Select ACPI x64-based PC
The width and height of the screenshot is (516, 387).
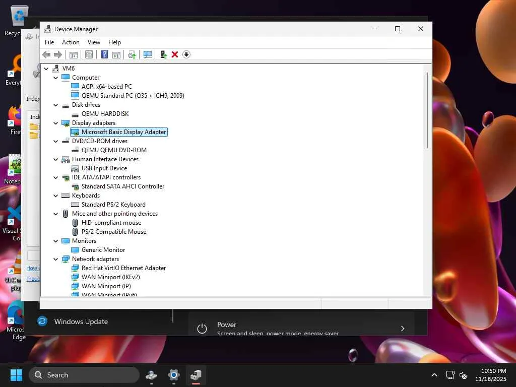pos(107,87)
